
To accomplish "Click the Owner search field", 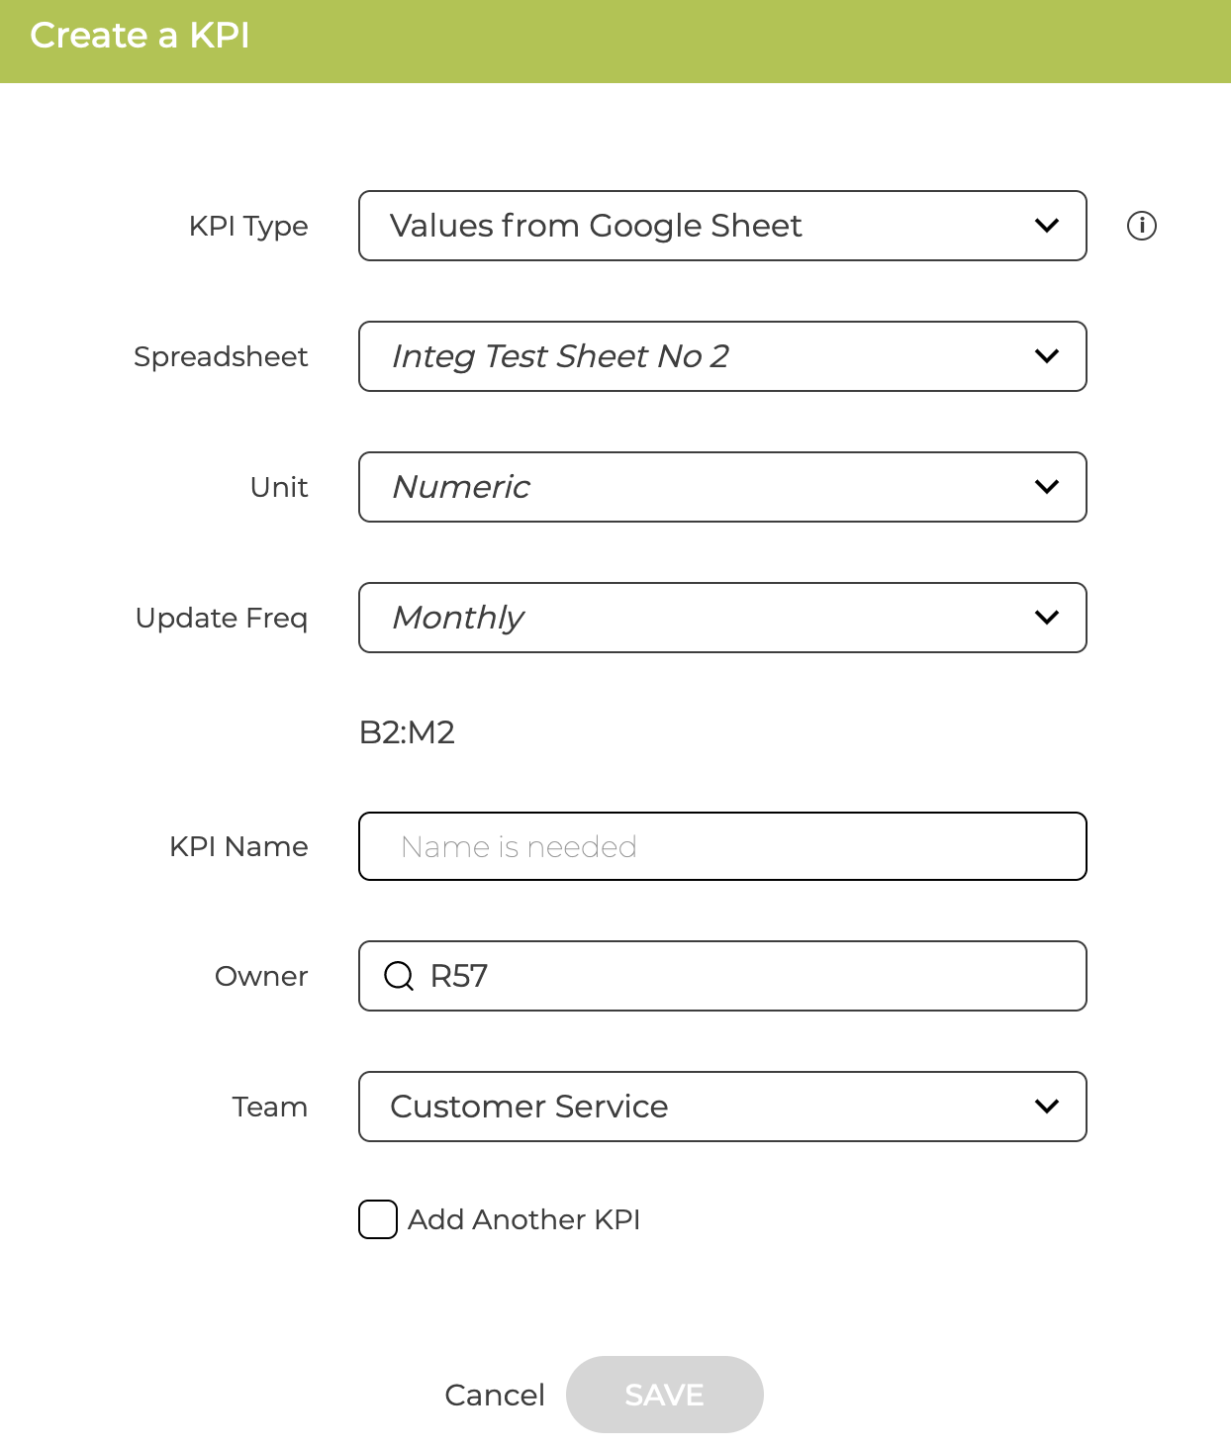I will pyautogui.click(x=722, y=976).
